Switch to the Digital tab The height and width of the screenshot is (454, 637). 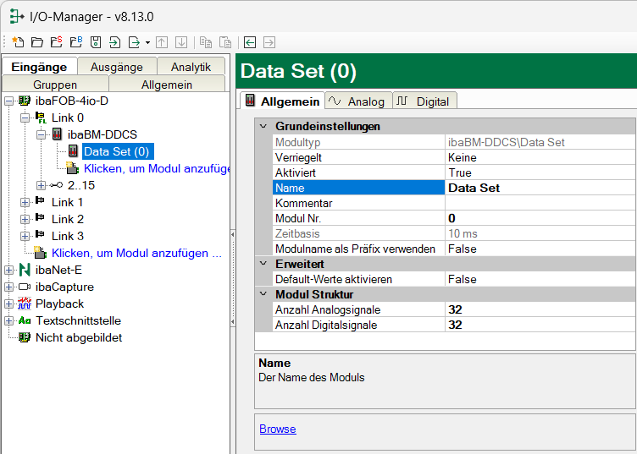pyautogui.click(x=424, y=101)
